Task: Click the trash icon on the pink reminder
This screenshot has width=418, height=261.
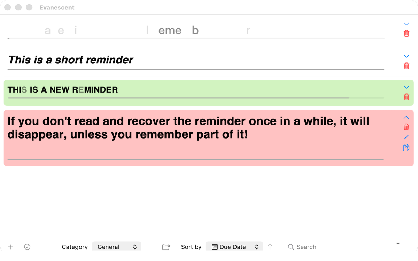Action: coord(406,127)
